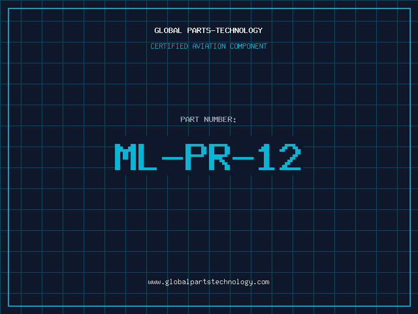Select the CERTIFIED AVIATION COMPONENT subtitle
The width and height of the screenshot is (418, 314).
[208, 46]
